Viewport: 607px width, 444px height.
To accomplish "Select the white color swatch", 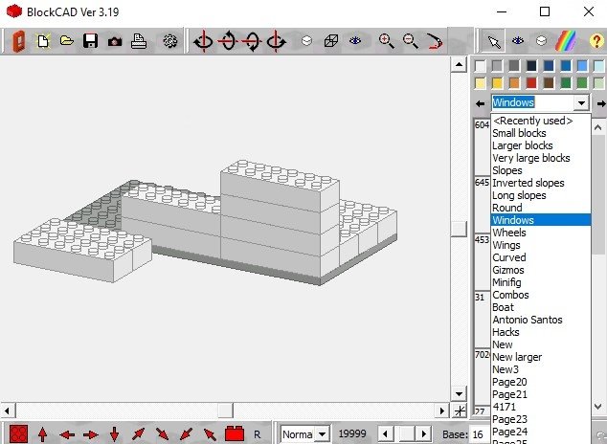I will 480,66.
